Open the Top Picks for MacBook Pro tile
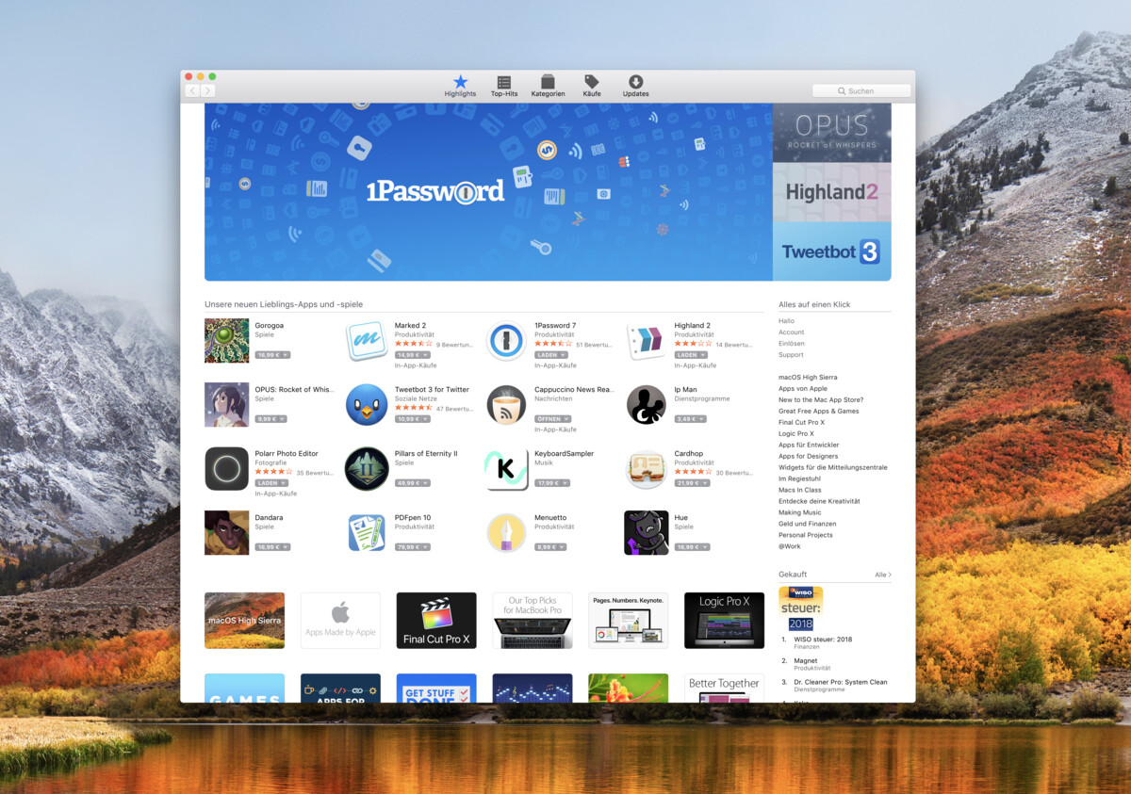The width and height of the screenshot is (1131, 794). [x=533, y=620]
